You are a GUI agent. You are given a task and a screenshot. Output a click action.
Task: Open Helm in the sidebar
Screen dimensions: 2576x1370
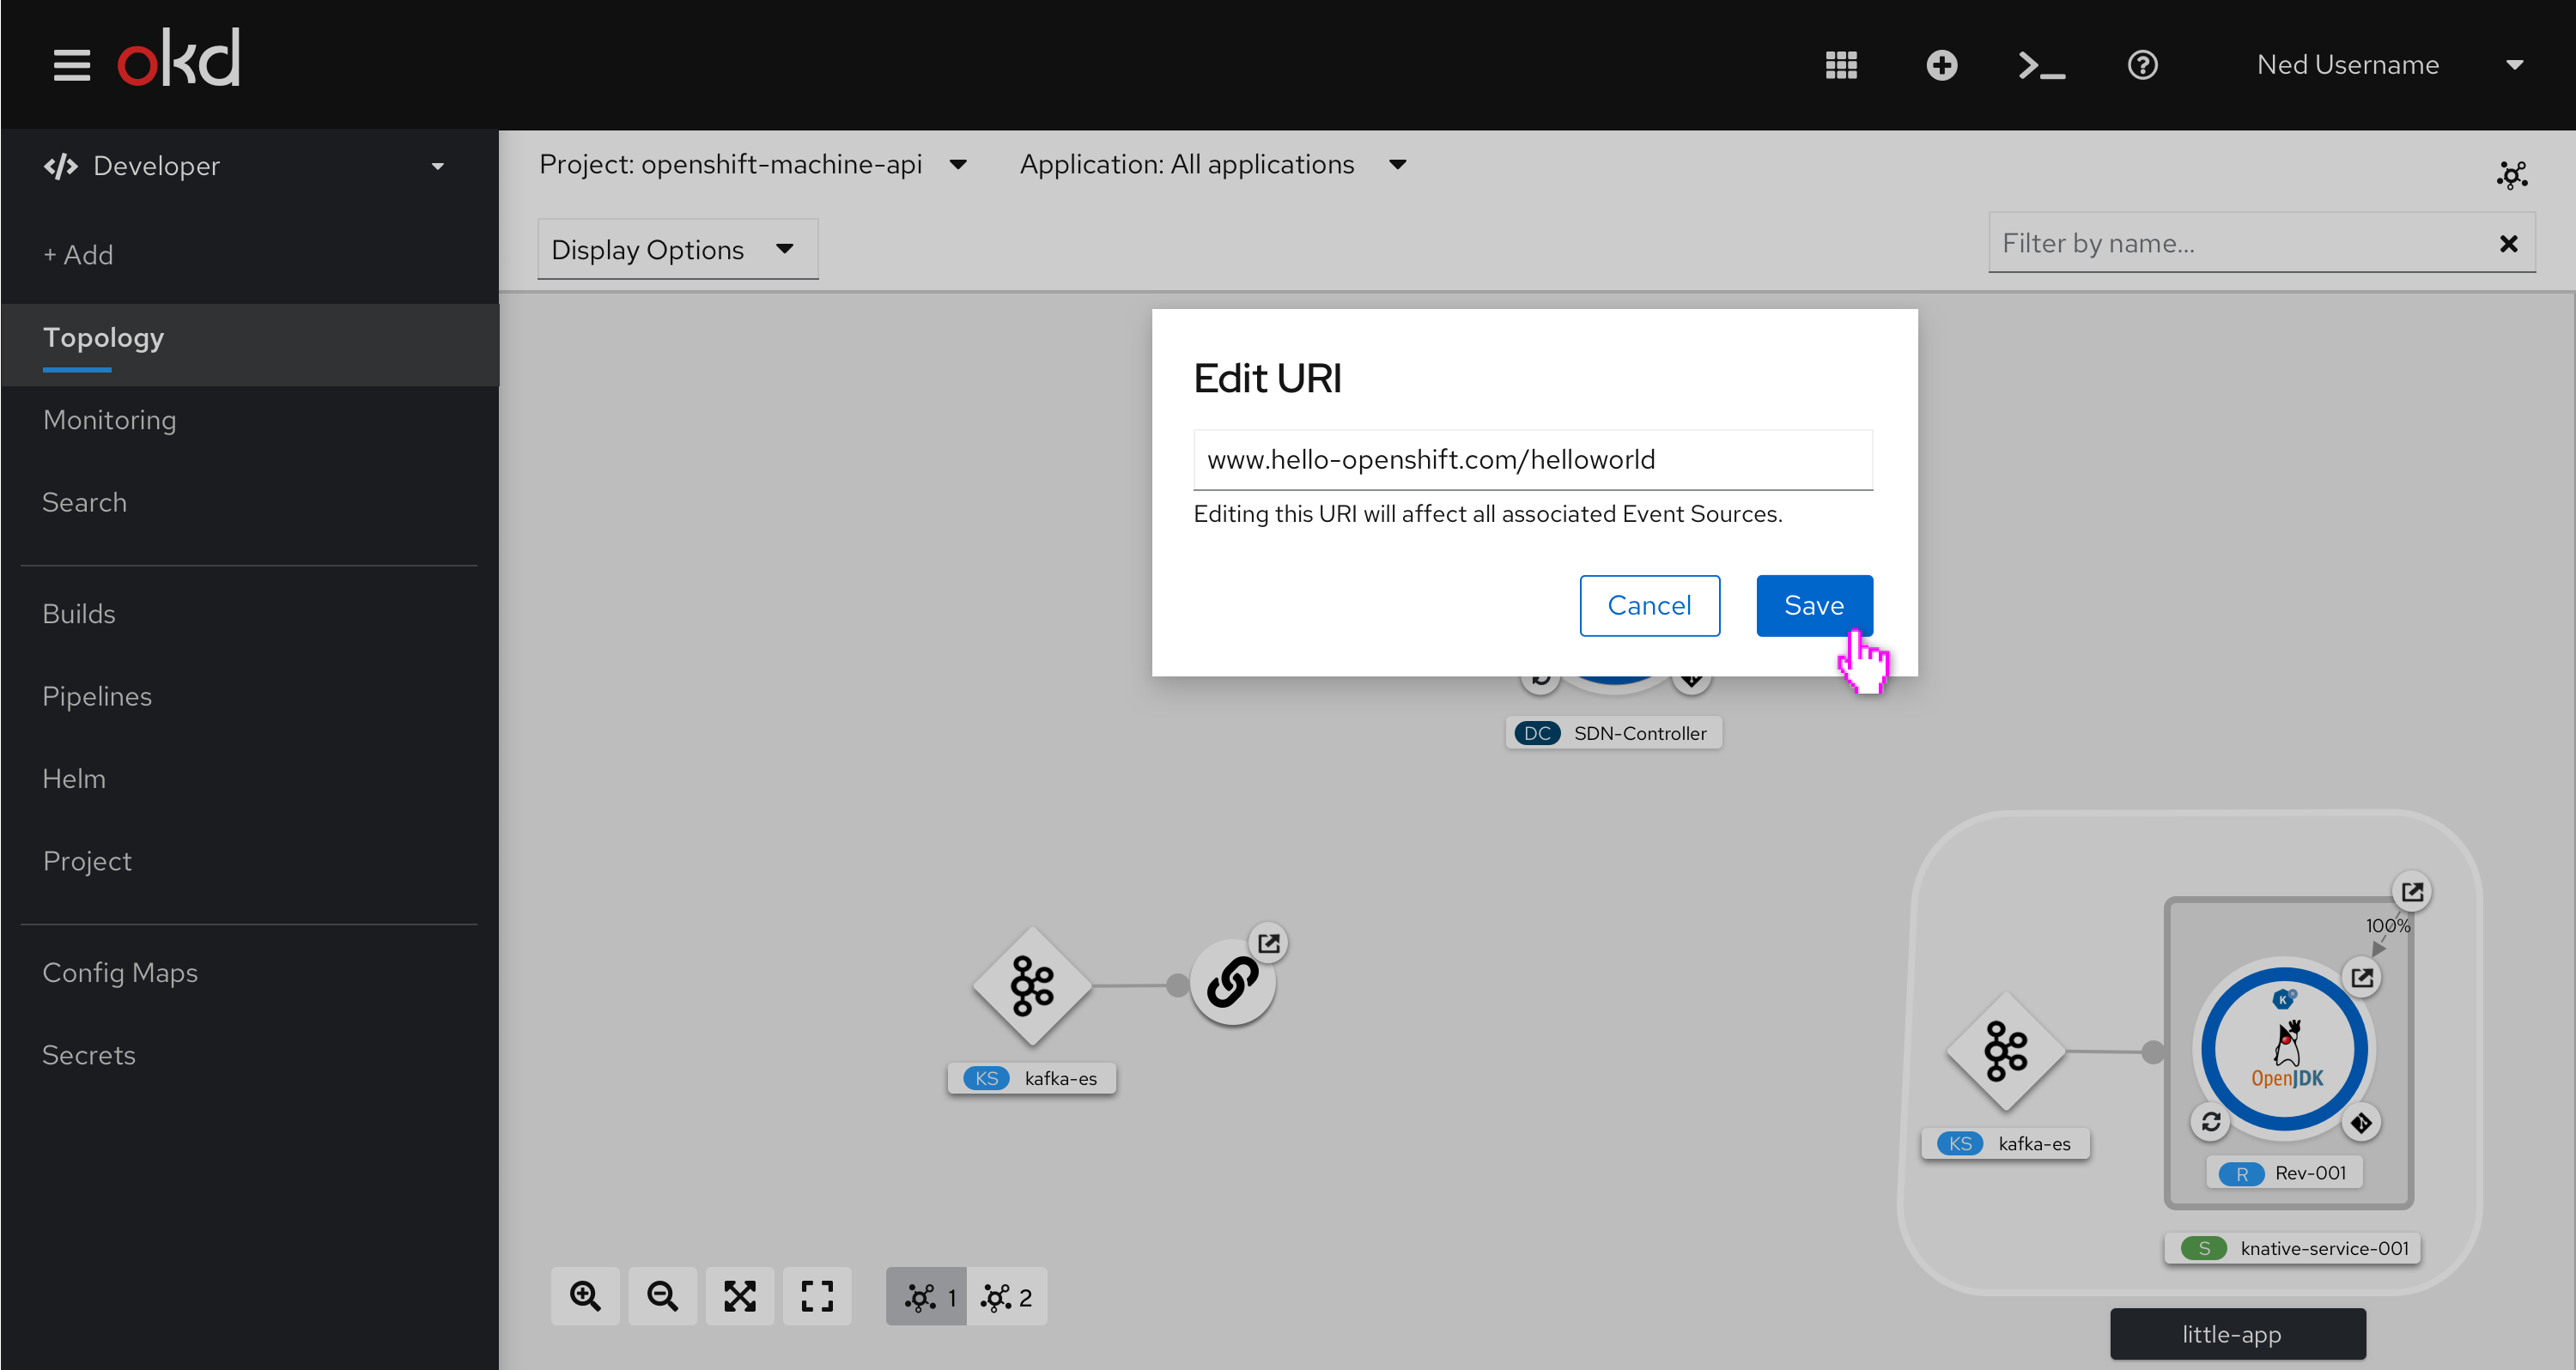coord(74,778)
